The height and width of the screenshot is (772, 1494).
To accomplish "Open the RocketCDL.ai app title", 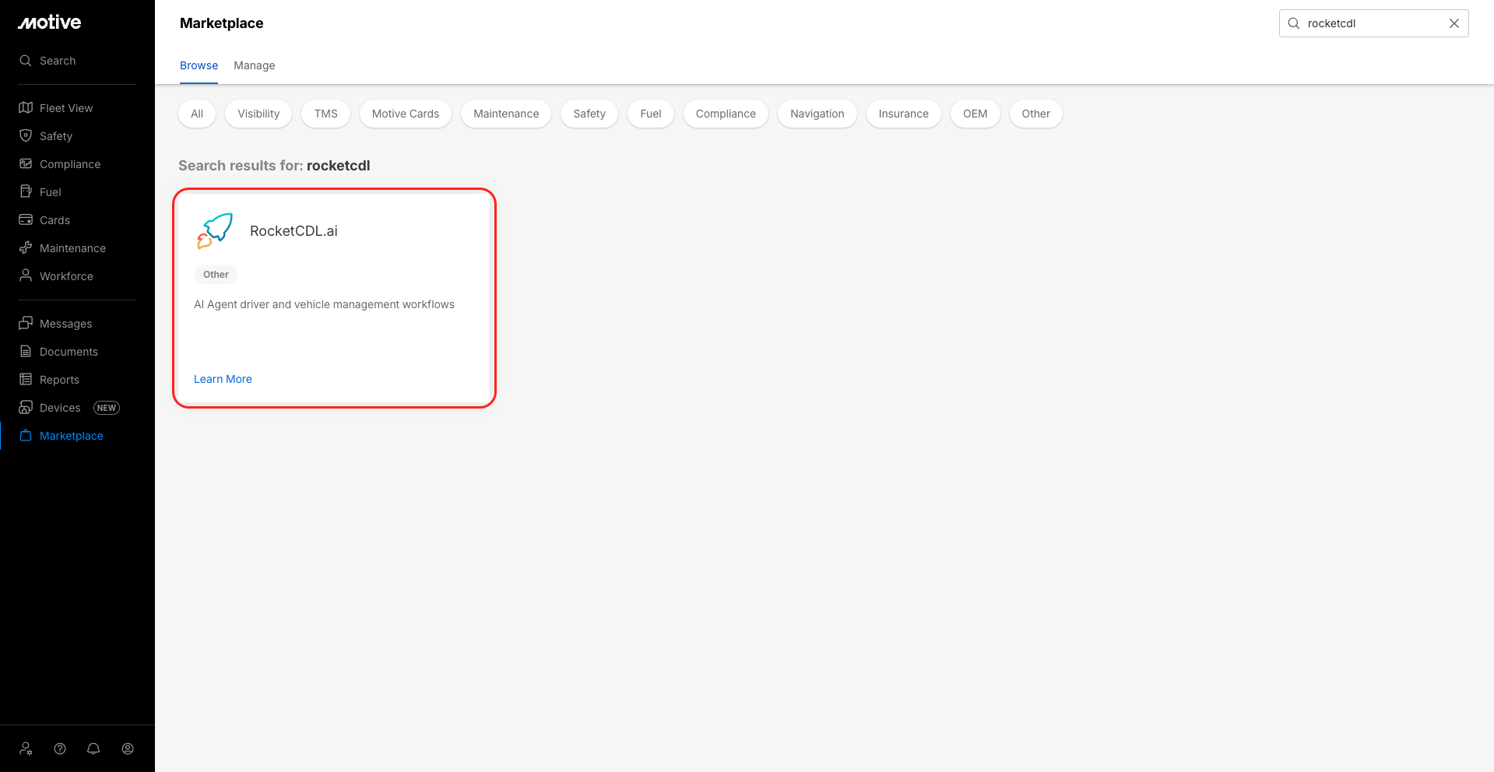I will pos(294,231).
